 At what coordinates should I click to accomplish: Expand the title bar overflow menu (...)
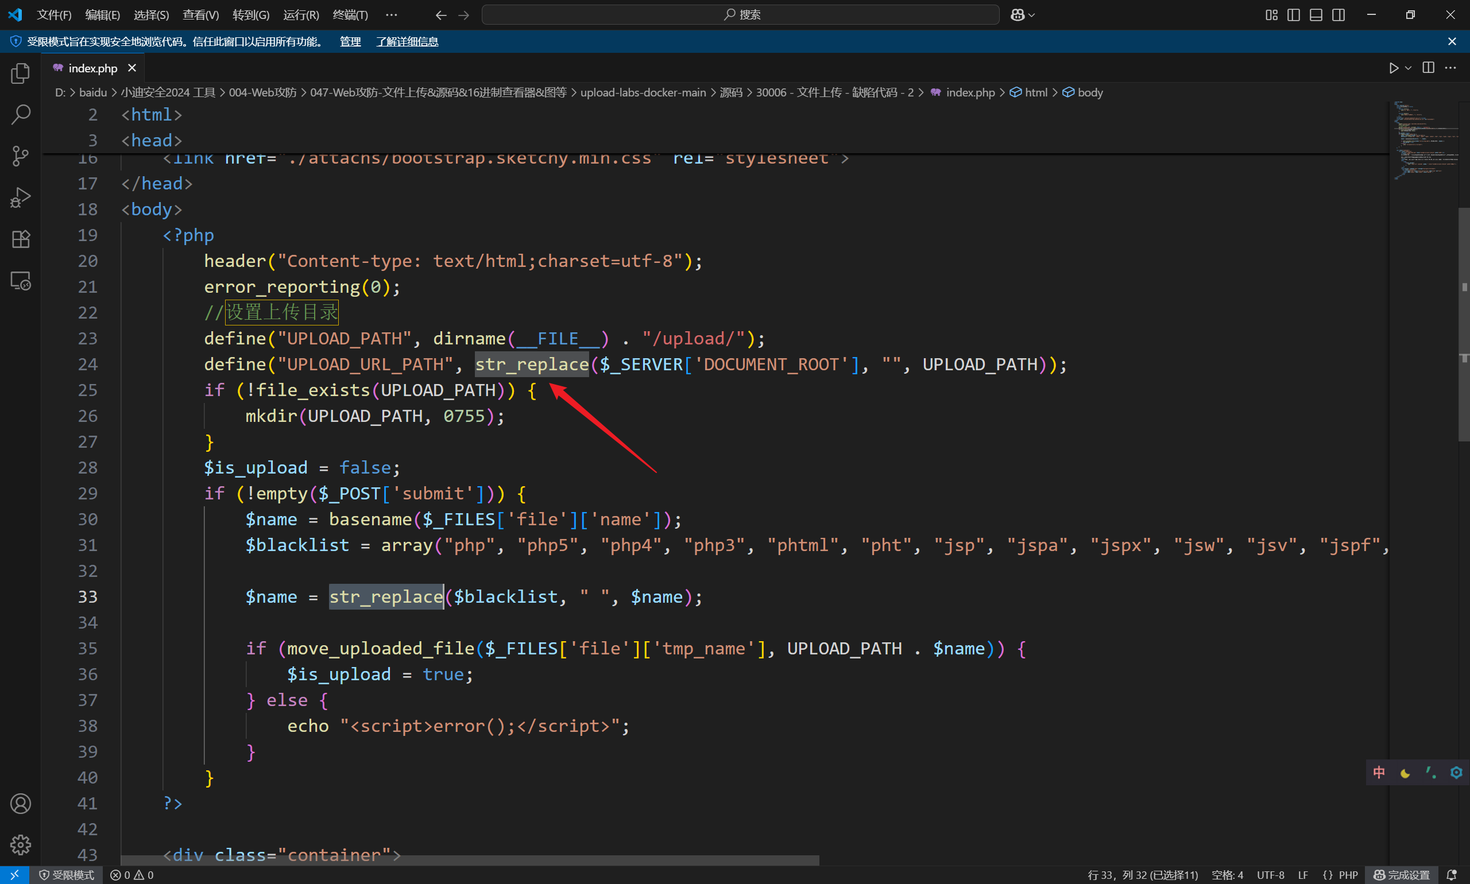tap(391, 15)
